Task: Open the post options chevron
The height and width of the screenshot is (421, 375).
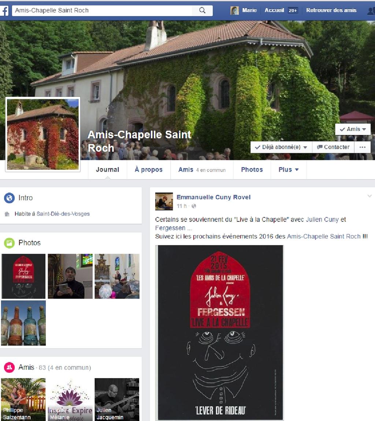Action: (370, 196)
